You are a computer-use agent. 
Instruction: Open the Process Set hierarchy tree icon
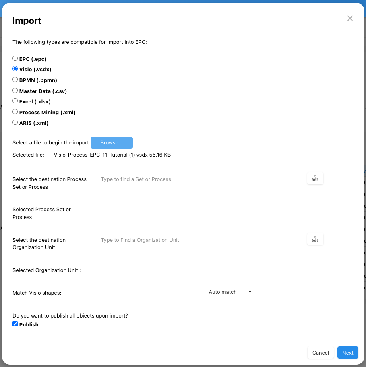pos(315,179)
